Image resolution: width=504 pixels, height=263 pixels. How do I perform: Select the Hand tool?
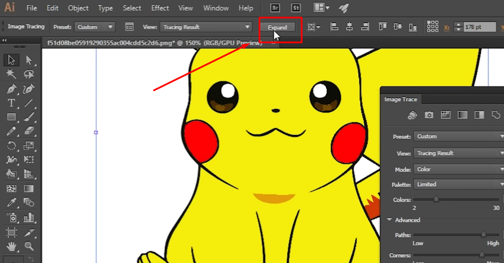tap(11, 246)
